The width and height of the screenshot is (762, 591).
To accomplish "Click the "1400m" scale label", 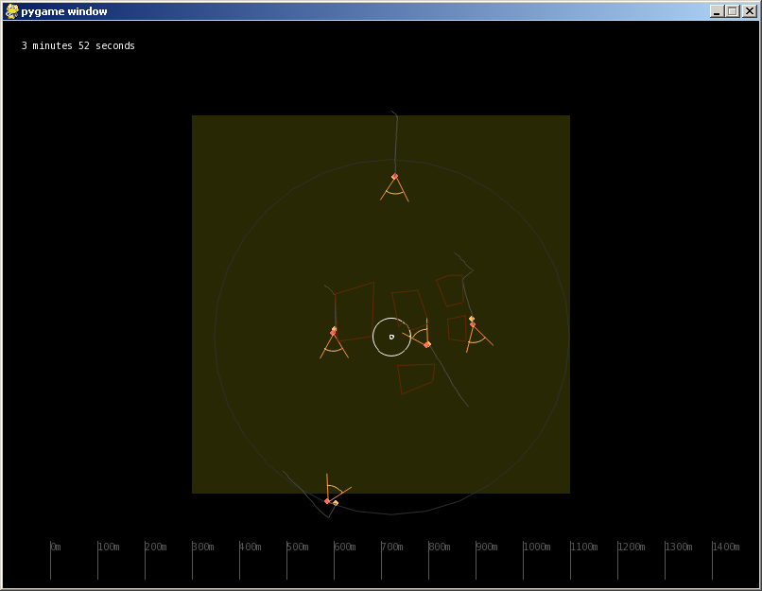I will pos(726,547).
